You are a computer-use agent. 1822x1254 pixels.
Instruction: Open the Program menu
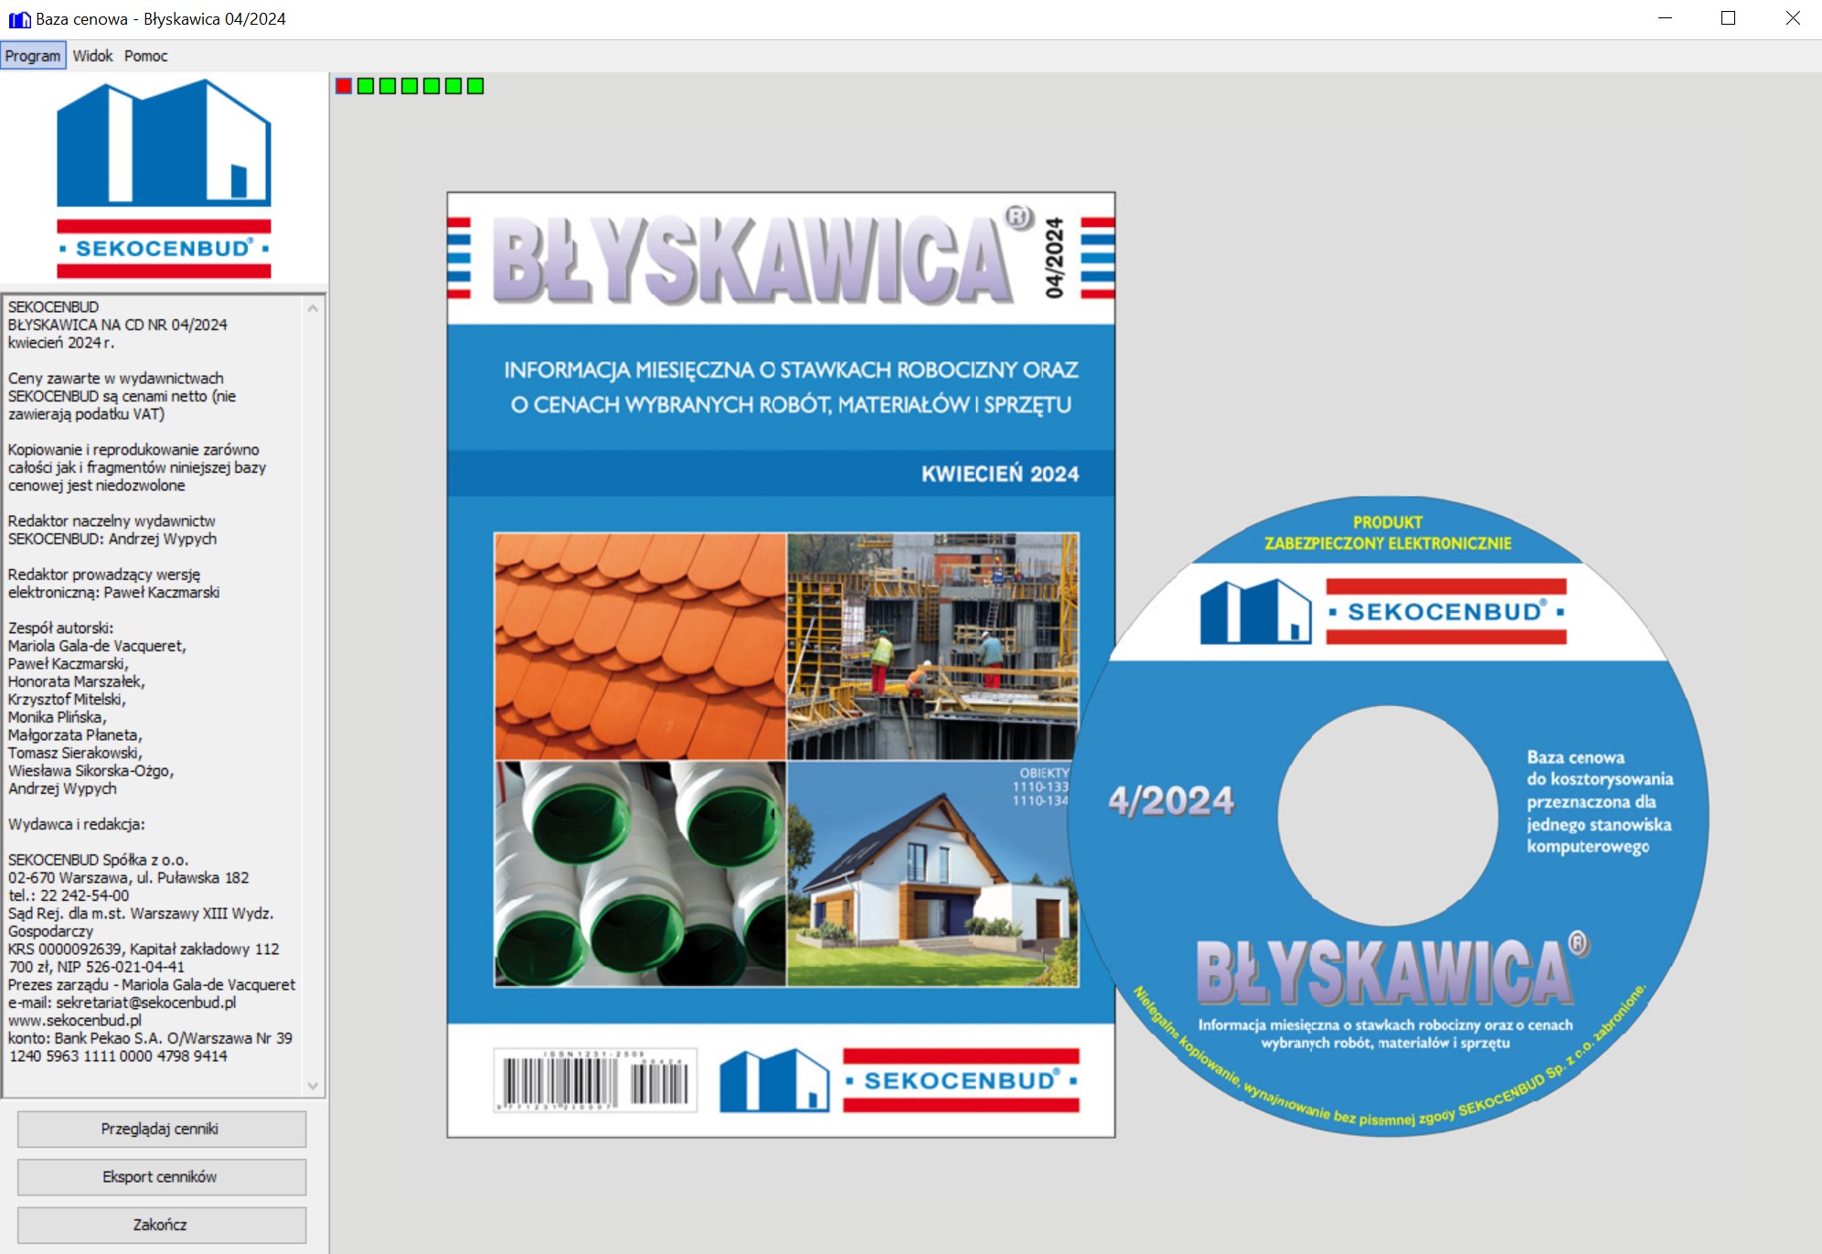tap(33, 56)
